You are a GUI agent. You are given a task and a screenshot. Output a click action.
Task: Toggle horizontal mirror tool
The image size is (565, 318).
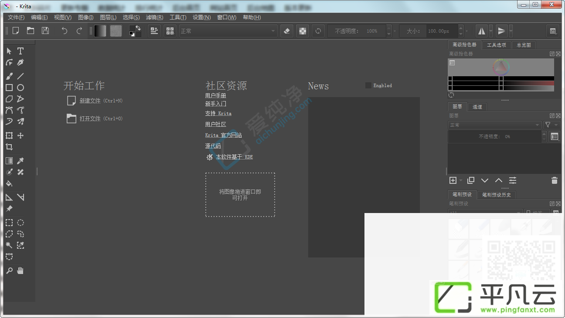point(482,31)
